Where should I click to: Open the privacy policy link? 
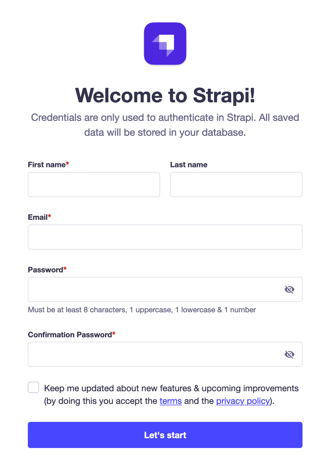coord(242,401)
